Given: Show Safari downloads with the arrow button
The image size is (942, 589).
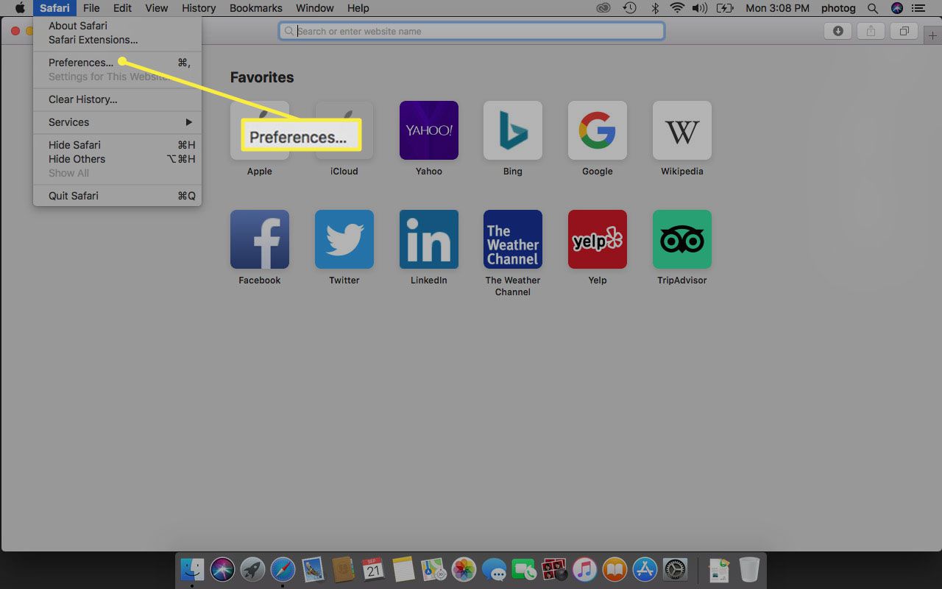Looking at the screenshot, I should point(837,31).
